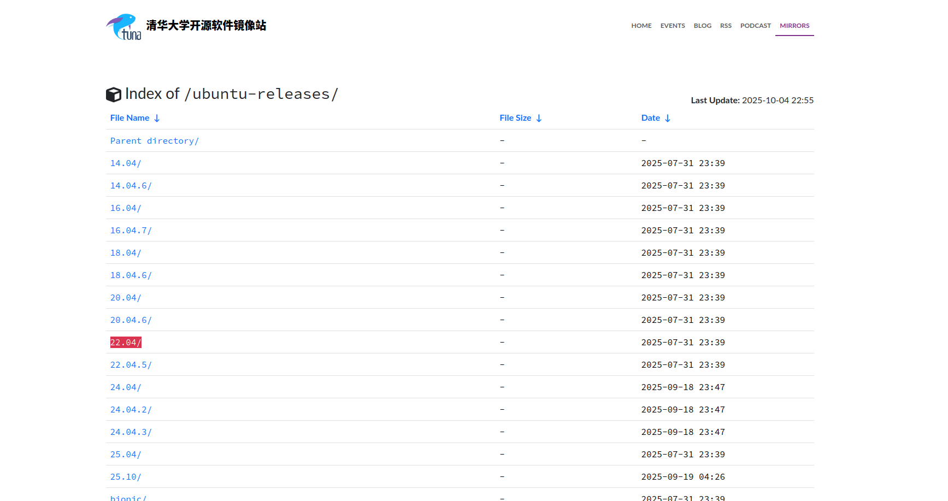The width and height of the screenshot is (948, 501).
Task: Open the 24.04.2/ folder
Action: coord(131,410)
